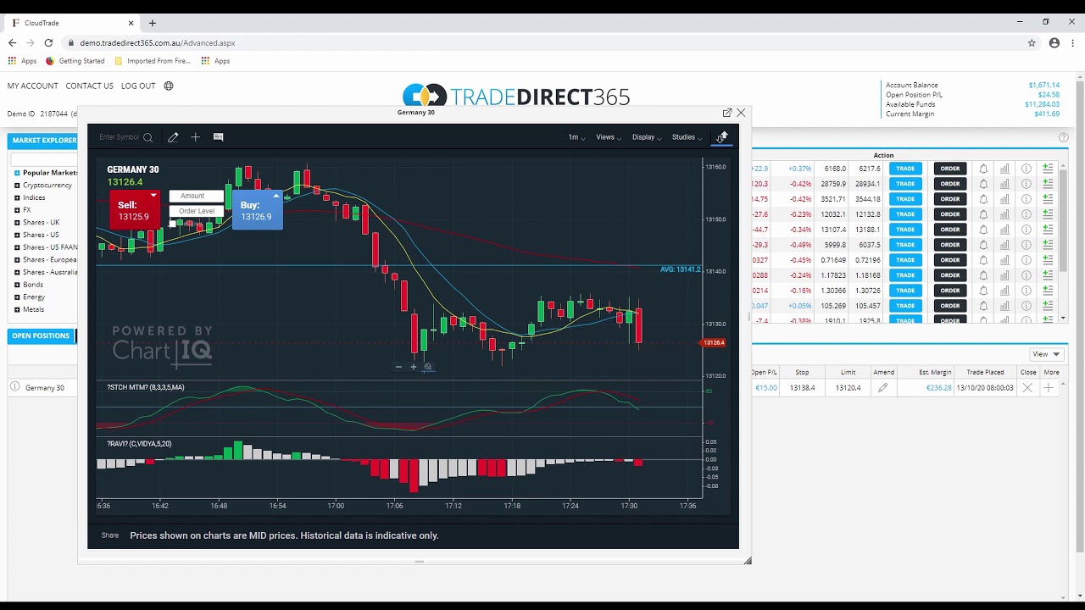The image size is (1085, 610).
Task: Open MY ACCOUNT menu
Action: tap(33, 86)
